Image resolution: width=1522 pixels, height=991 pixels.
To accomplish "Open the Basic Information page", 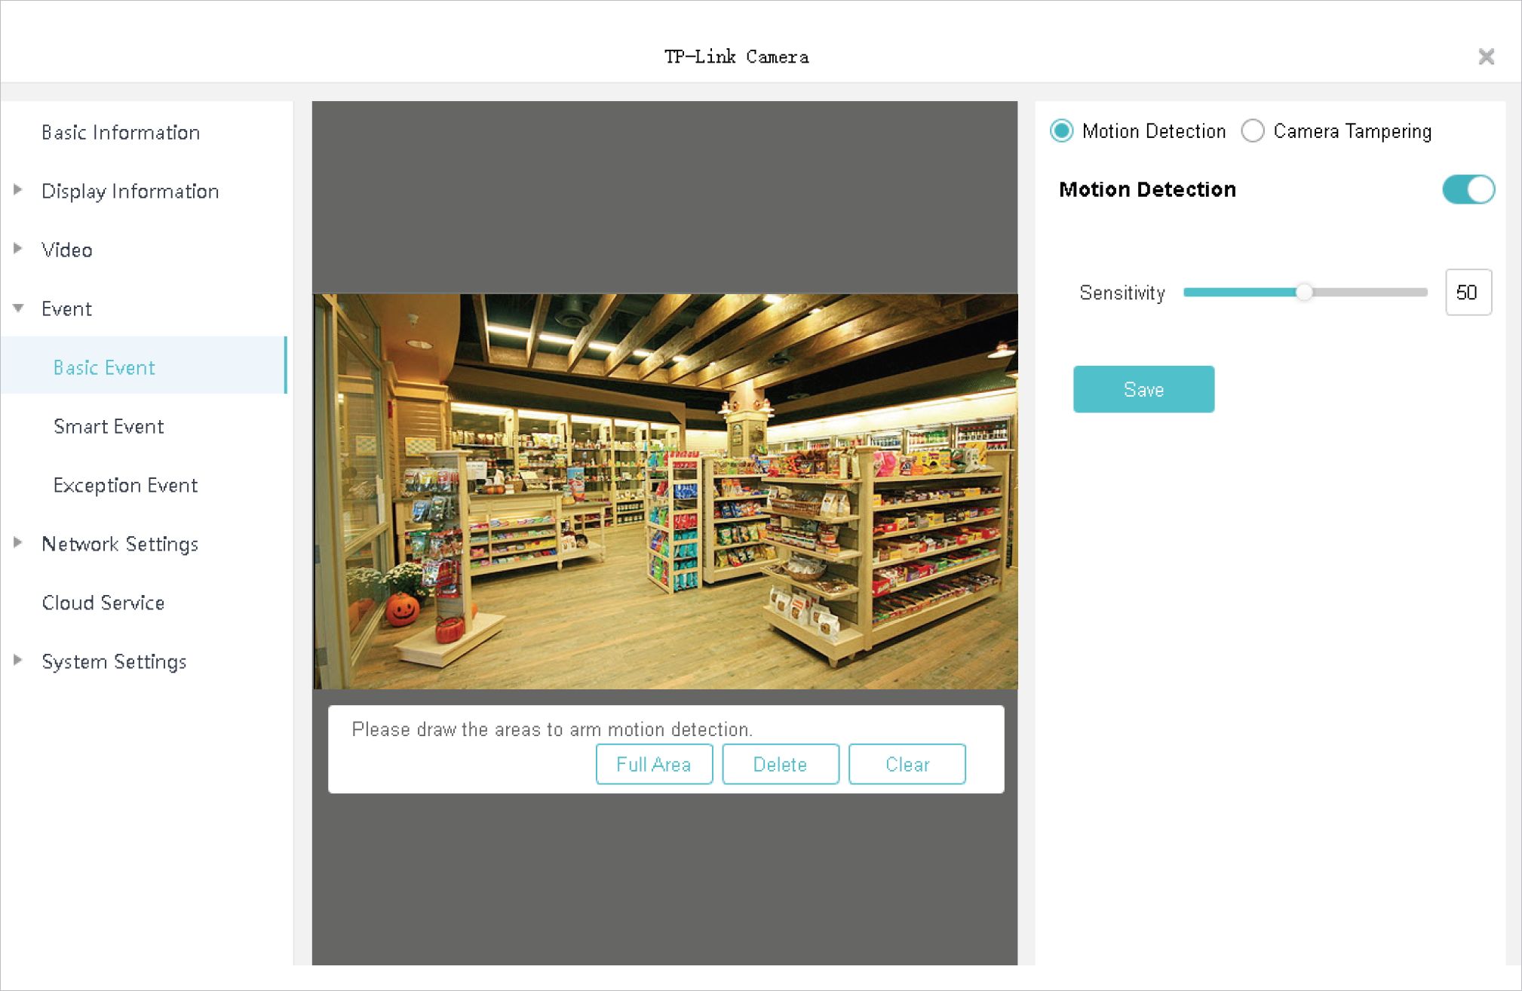I will 121,133.
